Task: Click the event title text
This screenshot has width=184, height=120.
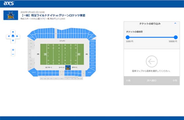Action: [53, 15]
